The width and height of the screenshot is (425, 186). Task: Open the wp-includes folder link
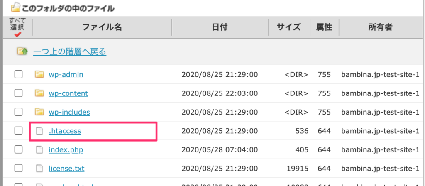[x=69, y=112]
